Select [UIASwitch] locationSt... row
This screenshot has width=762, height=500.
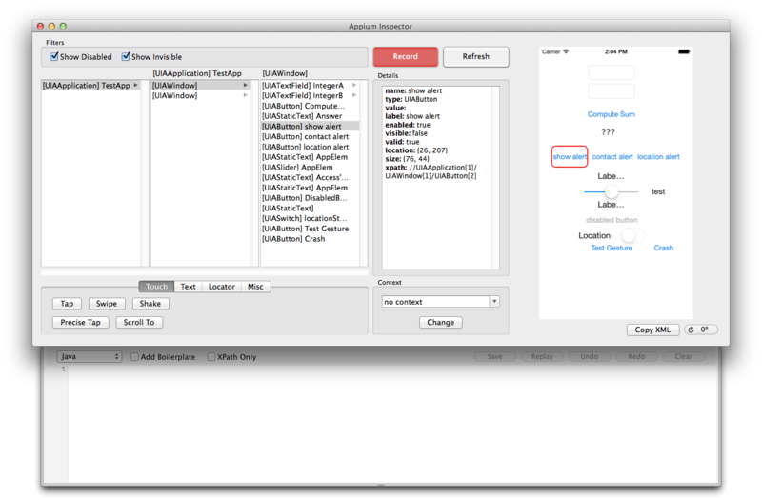[x=311, y=218]
